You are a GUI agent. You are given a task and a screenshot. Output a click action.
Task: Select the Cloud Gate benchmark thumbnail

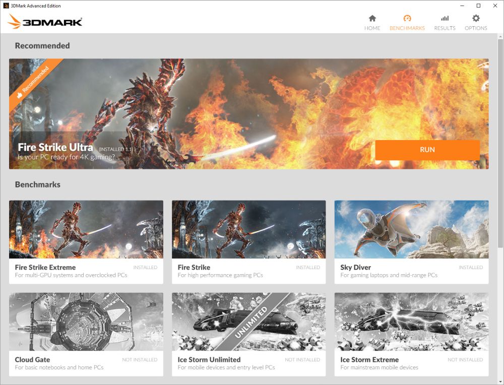pyautogui.click(x=86, y=321)
